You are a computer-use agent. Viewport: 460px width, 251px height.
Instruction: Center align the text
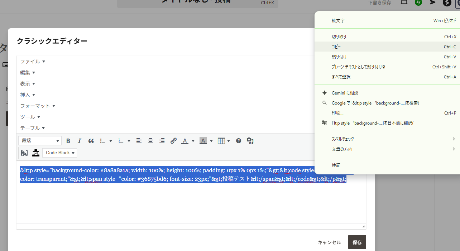[150, 141]
